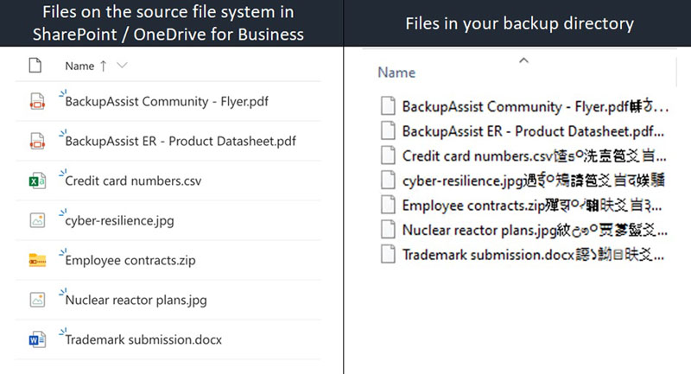
Task: Click the PDF icon beside BackupAssist ER Product Datasheet in SharePoint
Action: click(37, 141)
